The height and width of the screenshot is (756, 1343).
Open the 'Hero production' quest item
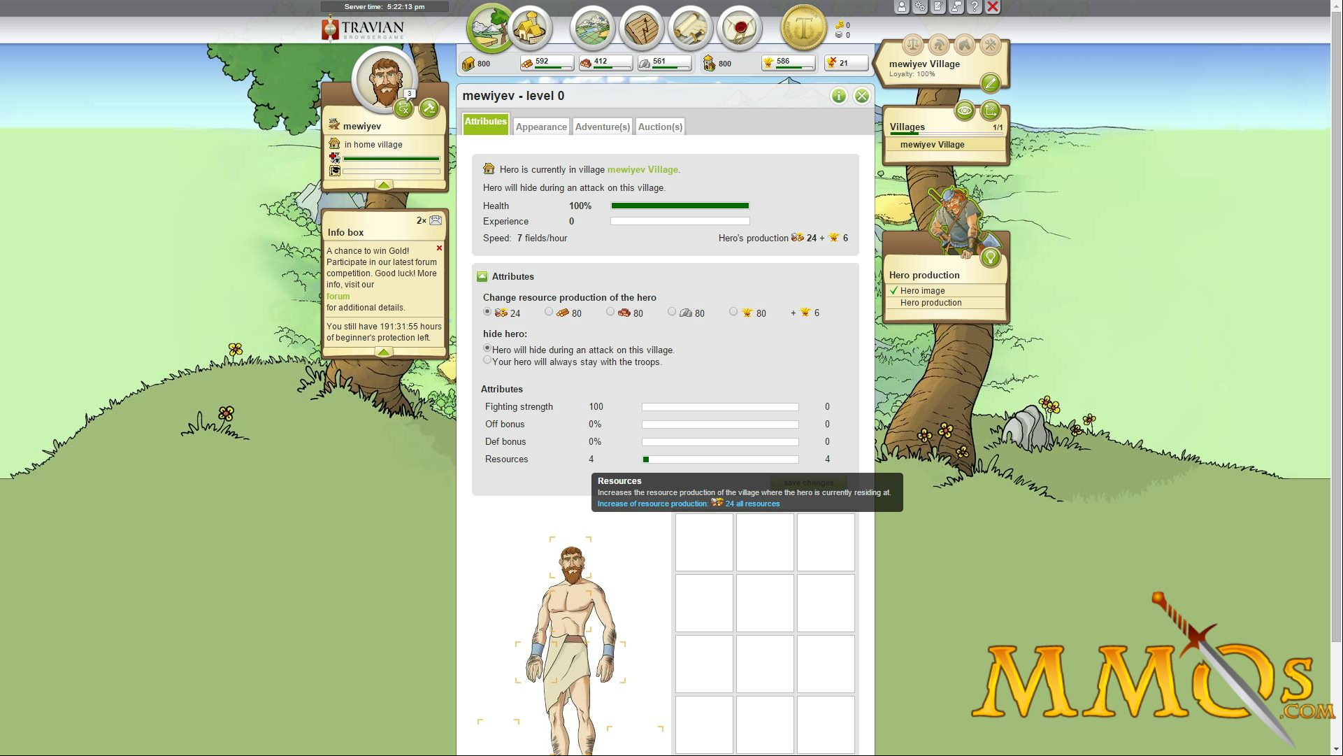[931, 303]
